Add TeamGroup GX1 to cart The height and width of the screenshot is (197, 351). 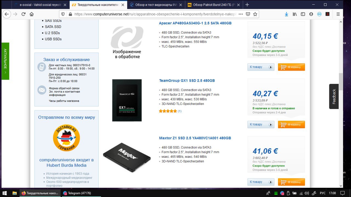pyautogui.click(x=291, y=125)
